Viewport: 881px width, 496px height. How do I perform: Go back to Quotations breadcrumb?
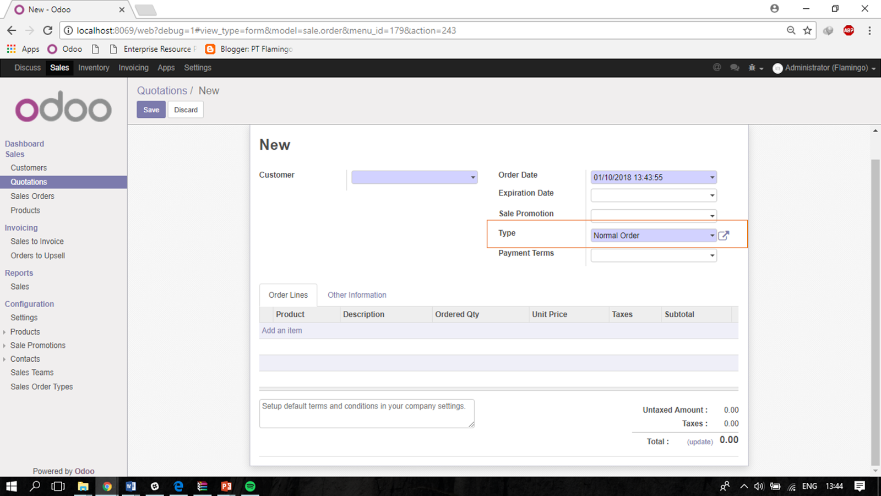pyautogui.click(x=162, y=91)
